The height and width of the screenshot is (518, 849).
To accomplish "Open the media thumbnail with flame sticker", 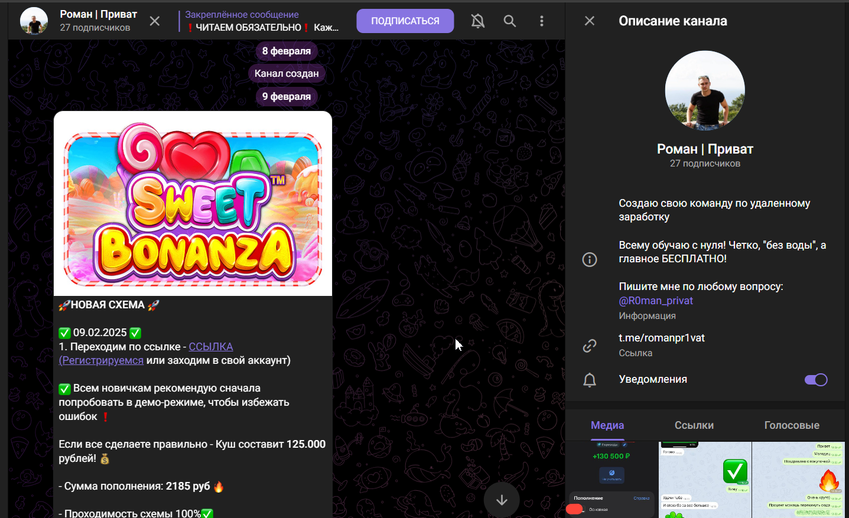I will tap(798, 480).
